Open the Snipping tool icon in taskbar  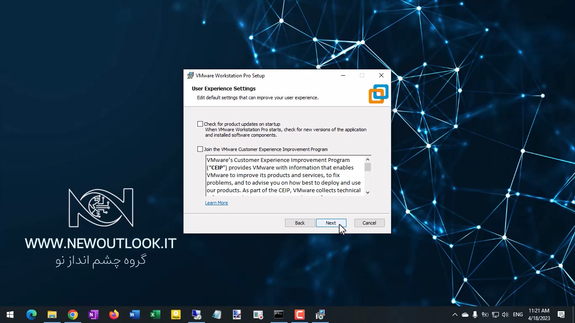coord(237,315)
